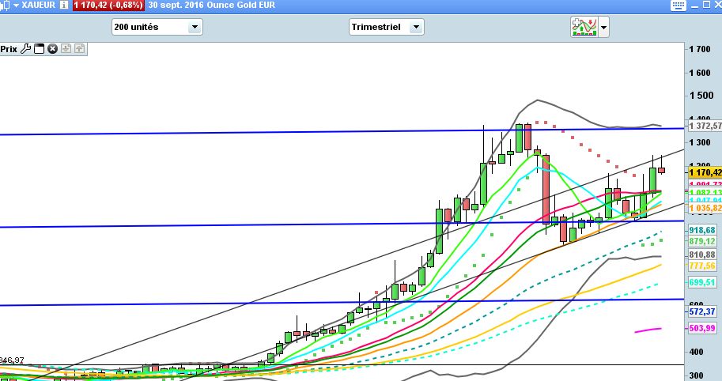Image resolution: width=722 pixels, height=381 pixels.
Task: Click the grey '810,88' price label
Action: point(703,255)
